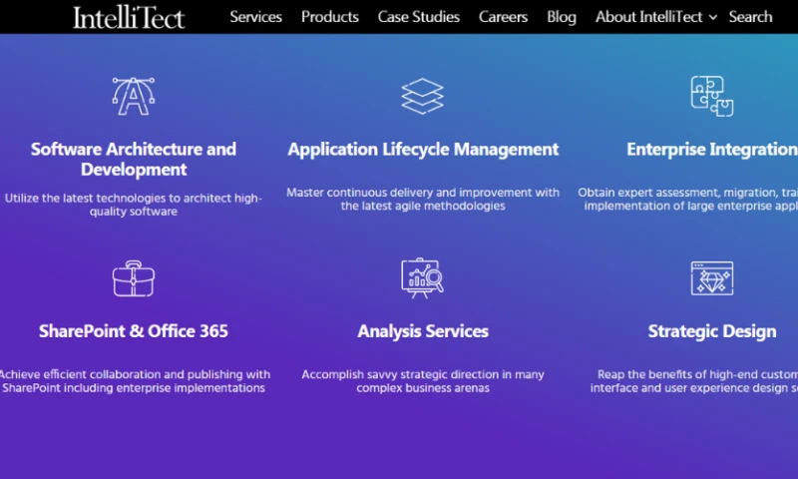Click text 'Reap the benefits of high-end custom'
Image resolution: width=798 pixels, height=479 pixels.
click(697, 374)
